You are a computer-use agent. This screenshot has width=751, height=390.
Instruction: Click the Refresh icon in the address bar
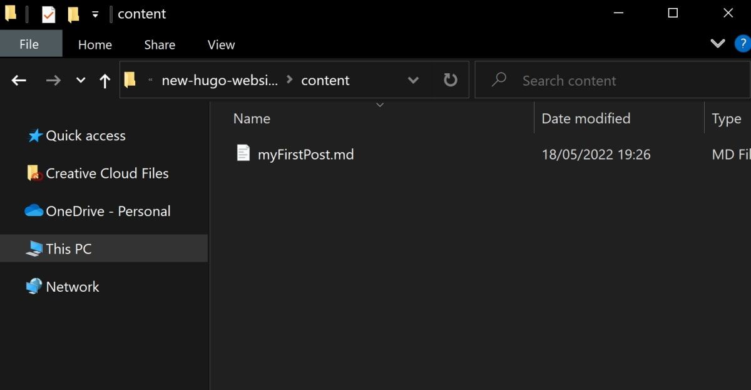click(x=450, y=80)
